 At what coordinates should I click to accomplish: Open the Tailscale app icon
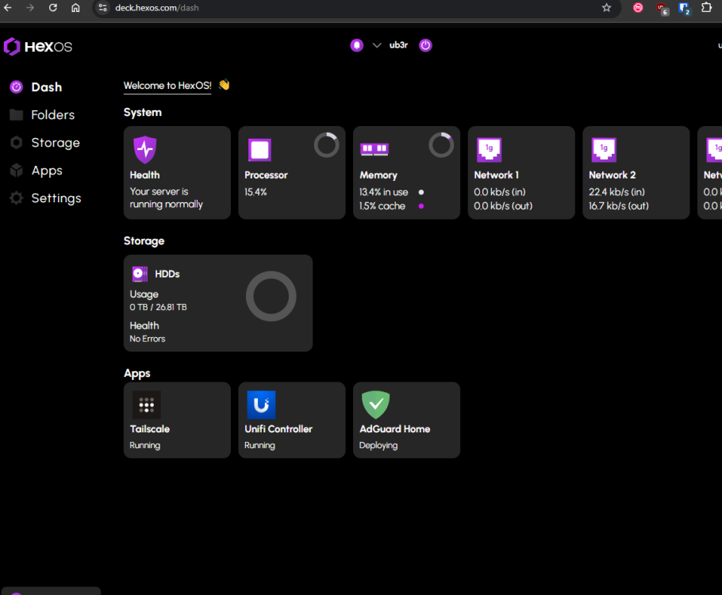click(146, 405)
